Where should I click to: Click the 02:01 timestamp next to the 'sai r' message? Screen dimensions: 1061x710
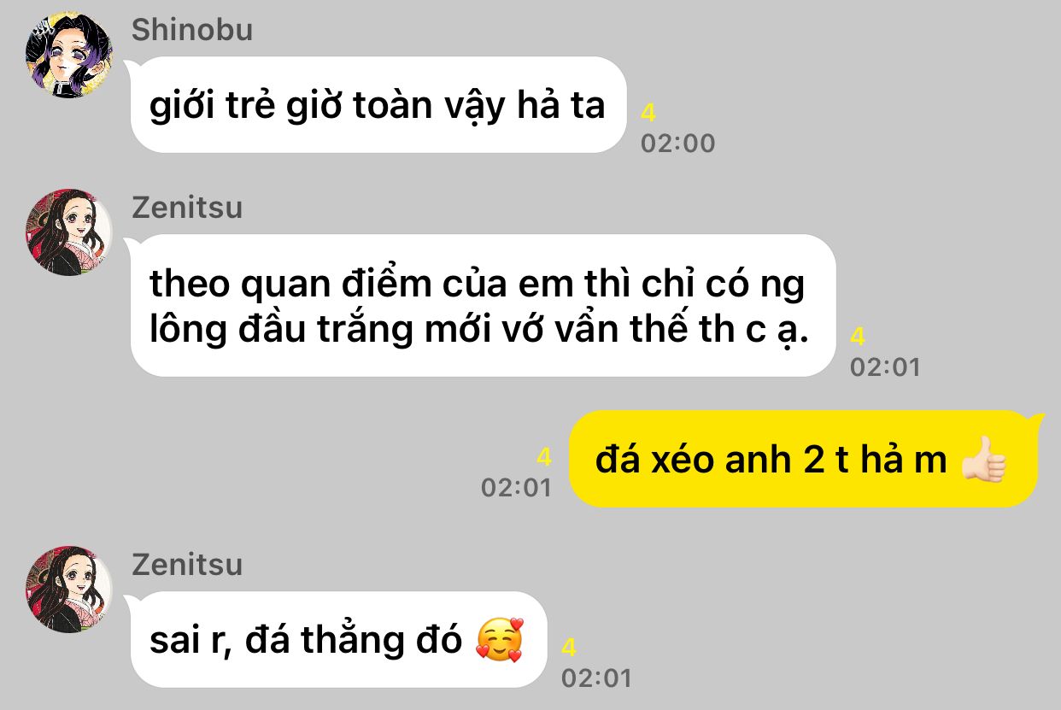(596, 678)
